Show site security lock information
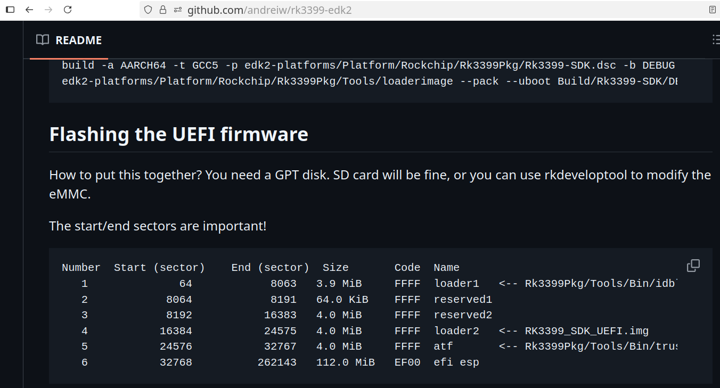Image resolution: width=720 pixels, height=388 pixels. click(163, 10)
